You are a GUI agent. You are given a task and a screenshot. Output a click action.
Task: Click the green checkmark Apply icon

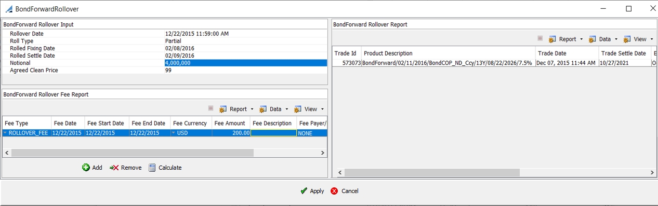(x=304, y=191)
